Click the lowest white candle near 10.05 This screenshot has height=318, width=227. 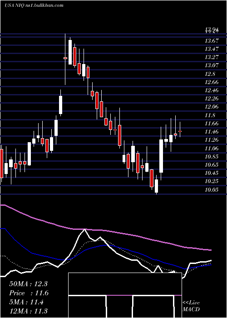(x=156, y=186)
